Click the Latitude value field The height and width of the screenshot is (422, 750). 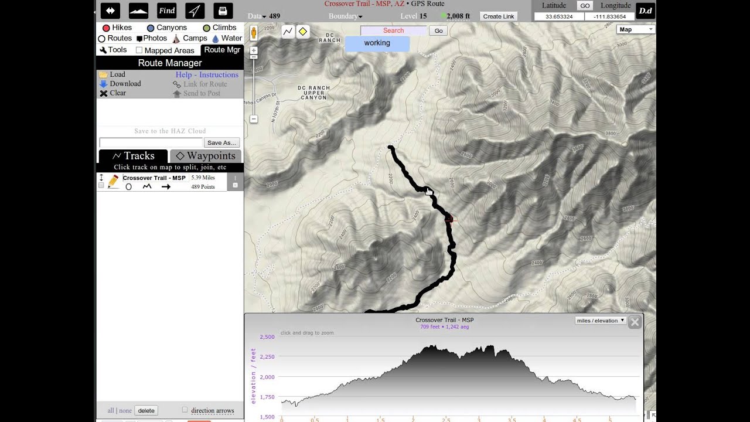click(x=558, y=16)
